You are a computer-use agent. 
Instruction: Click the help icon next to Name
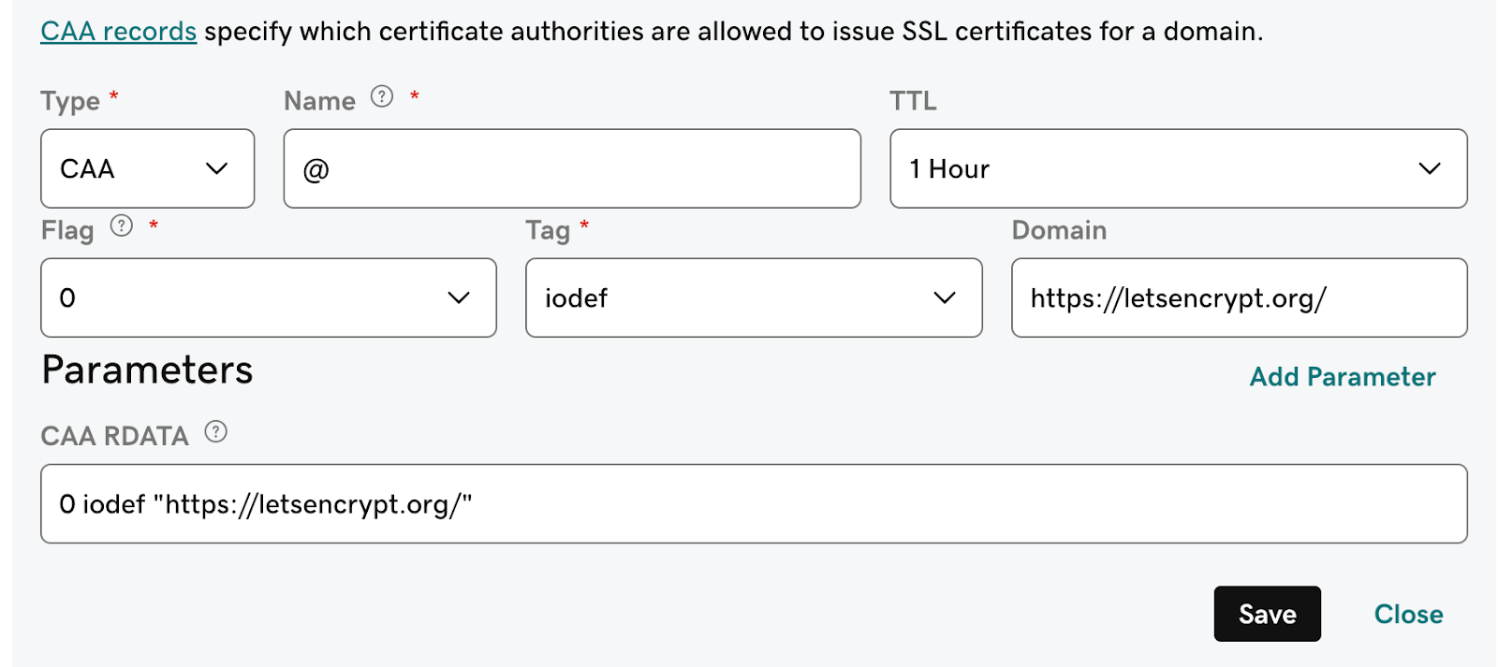click(382, 96)
